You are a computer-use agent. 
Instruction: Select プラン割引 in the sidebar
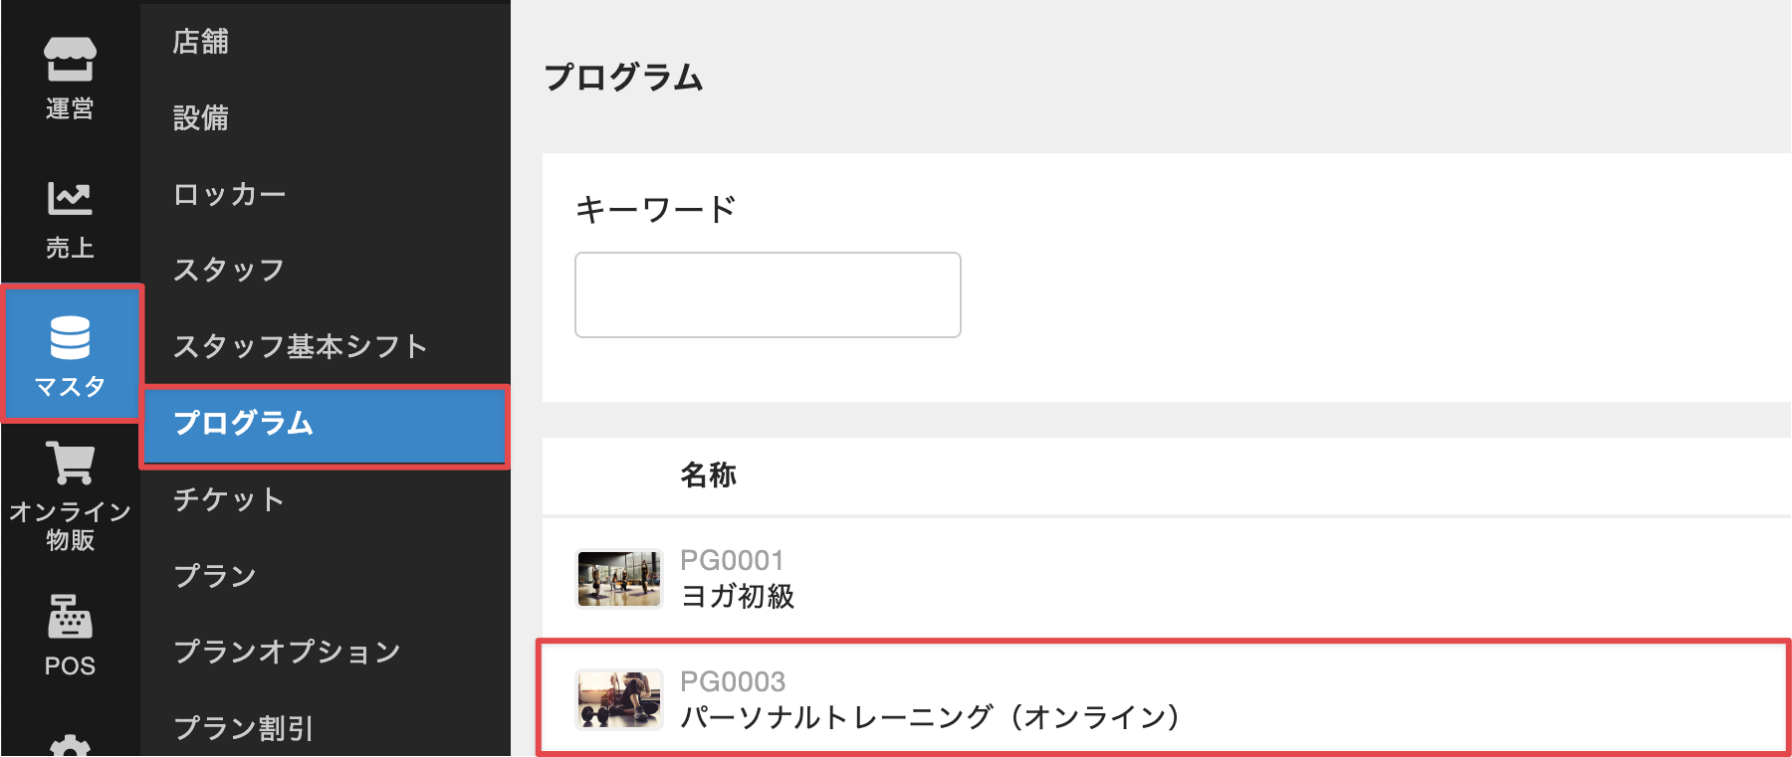244,728
